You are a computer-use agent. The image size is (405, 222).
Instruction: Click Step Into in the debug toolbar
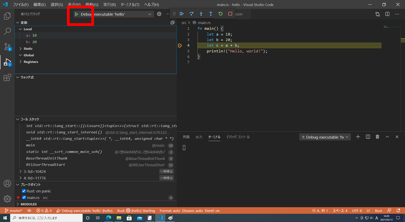point(201,14)
